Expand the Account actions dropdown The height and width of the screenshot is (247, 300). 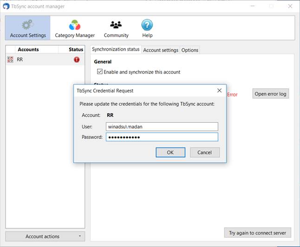click(45, 236)
